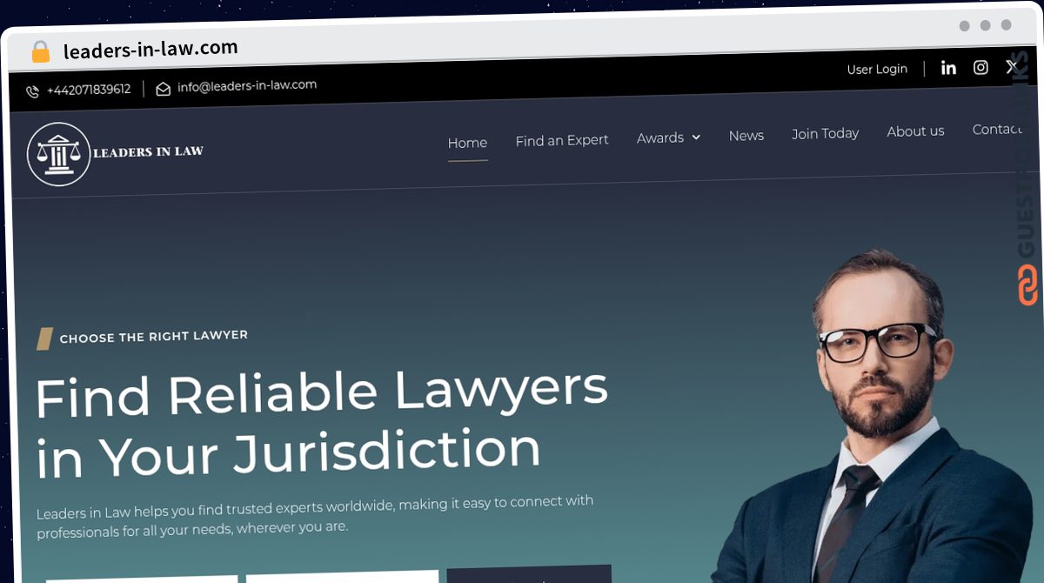Expand the Awards dropdown arrow
The image size is (1044, 583).
pyautogui.click(x=696, y=137)
